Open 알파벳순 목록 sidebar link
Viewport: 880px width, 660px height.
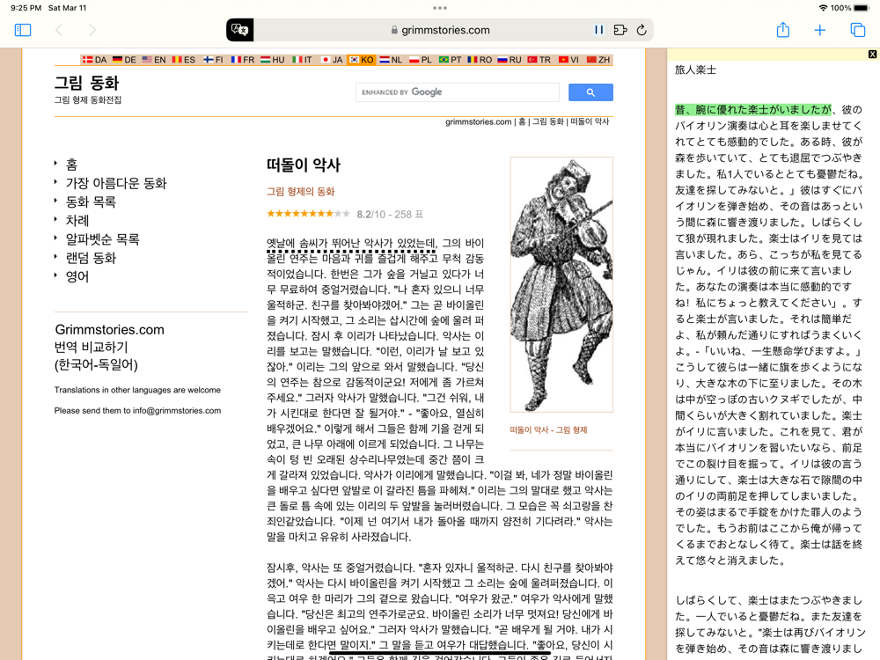click(103, 239)
